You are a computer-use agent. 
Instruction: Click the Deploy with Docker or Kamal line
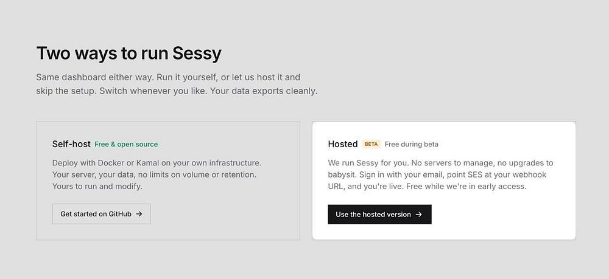pos(157,163)
